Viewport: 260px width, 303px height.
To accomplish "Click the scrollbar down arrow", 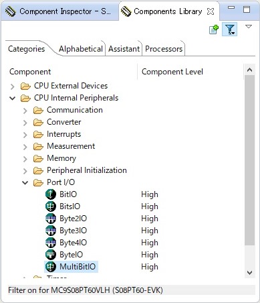I will 249,273.
